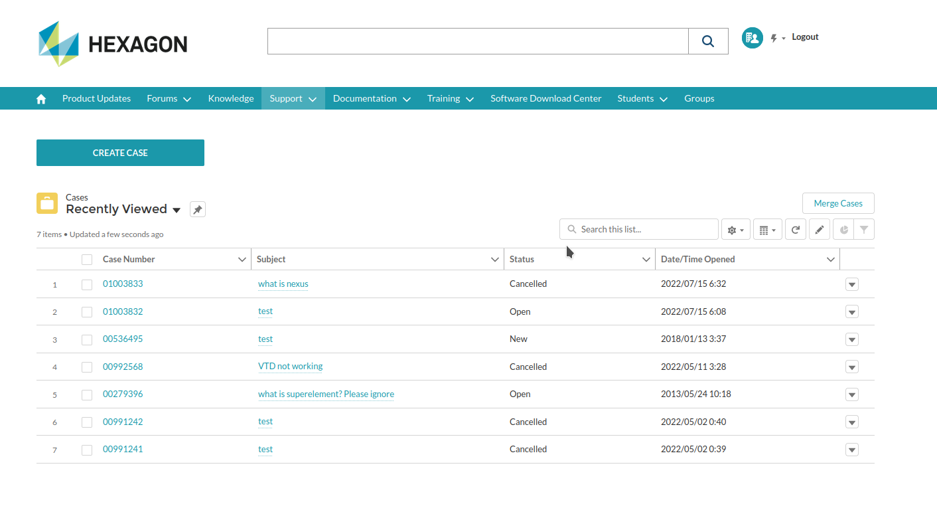Screen dimensions: 937x514
Task: Select the header select-all checkbox
Action: click(x=87, y=260)
